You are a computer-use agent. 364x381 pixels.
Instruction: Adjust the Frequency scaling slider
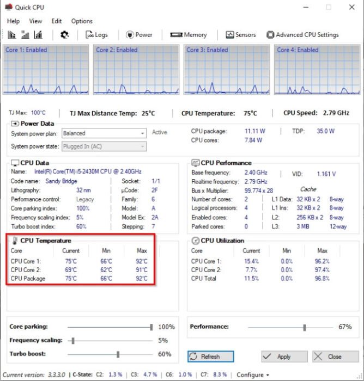[x=73, y=341]
